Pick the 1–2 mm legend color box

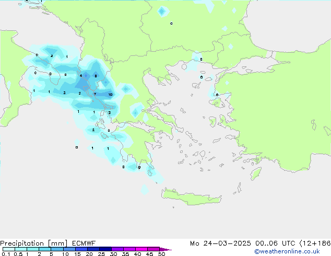click(x=33, y=249)
